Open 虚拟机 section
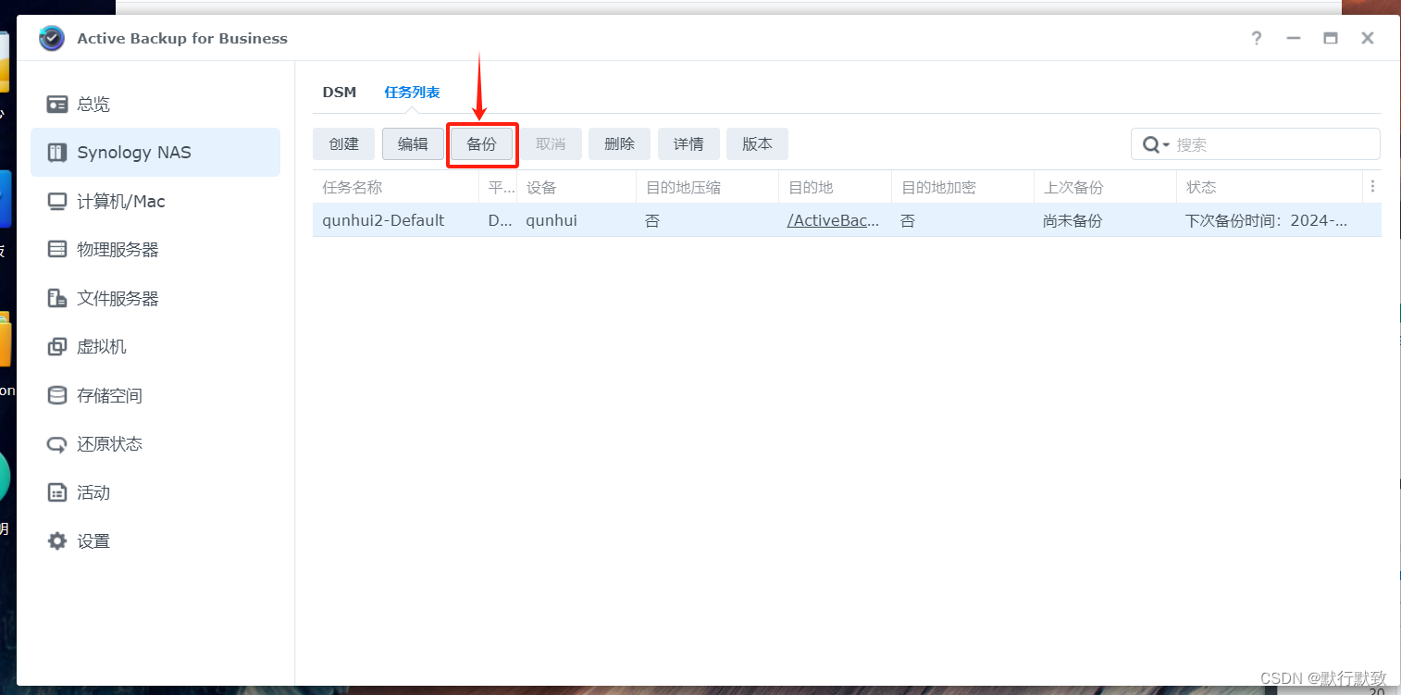The image size is (1401, 695). 155,347
